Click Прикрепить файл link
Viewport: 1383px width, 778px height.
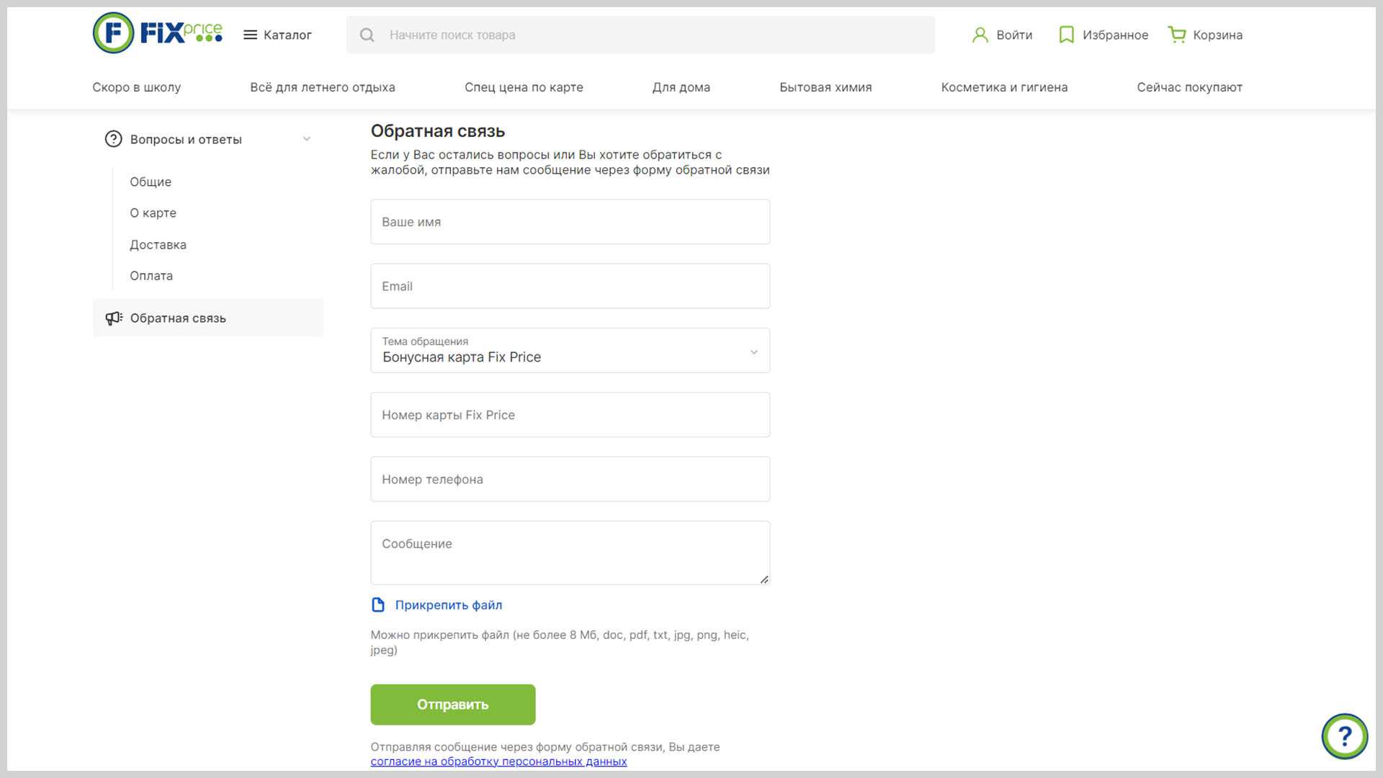coord(448,605)
